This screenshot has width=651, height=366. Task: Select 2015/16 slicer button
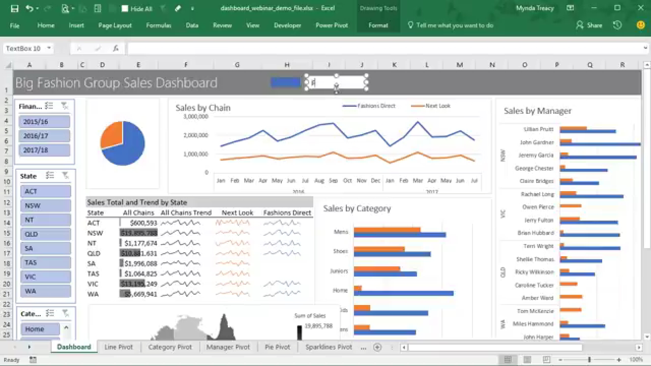(x=45, y=121)
